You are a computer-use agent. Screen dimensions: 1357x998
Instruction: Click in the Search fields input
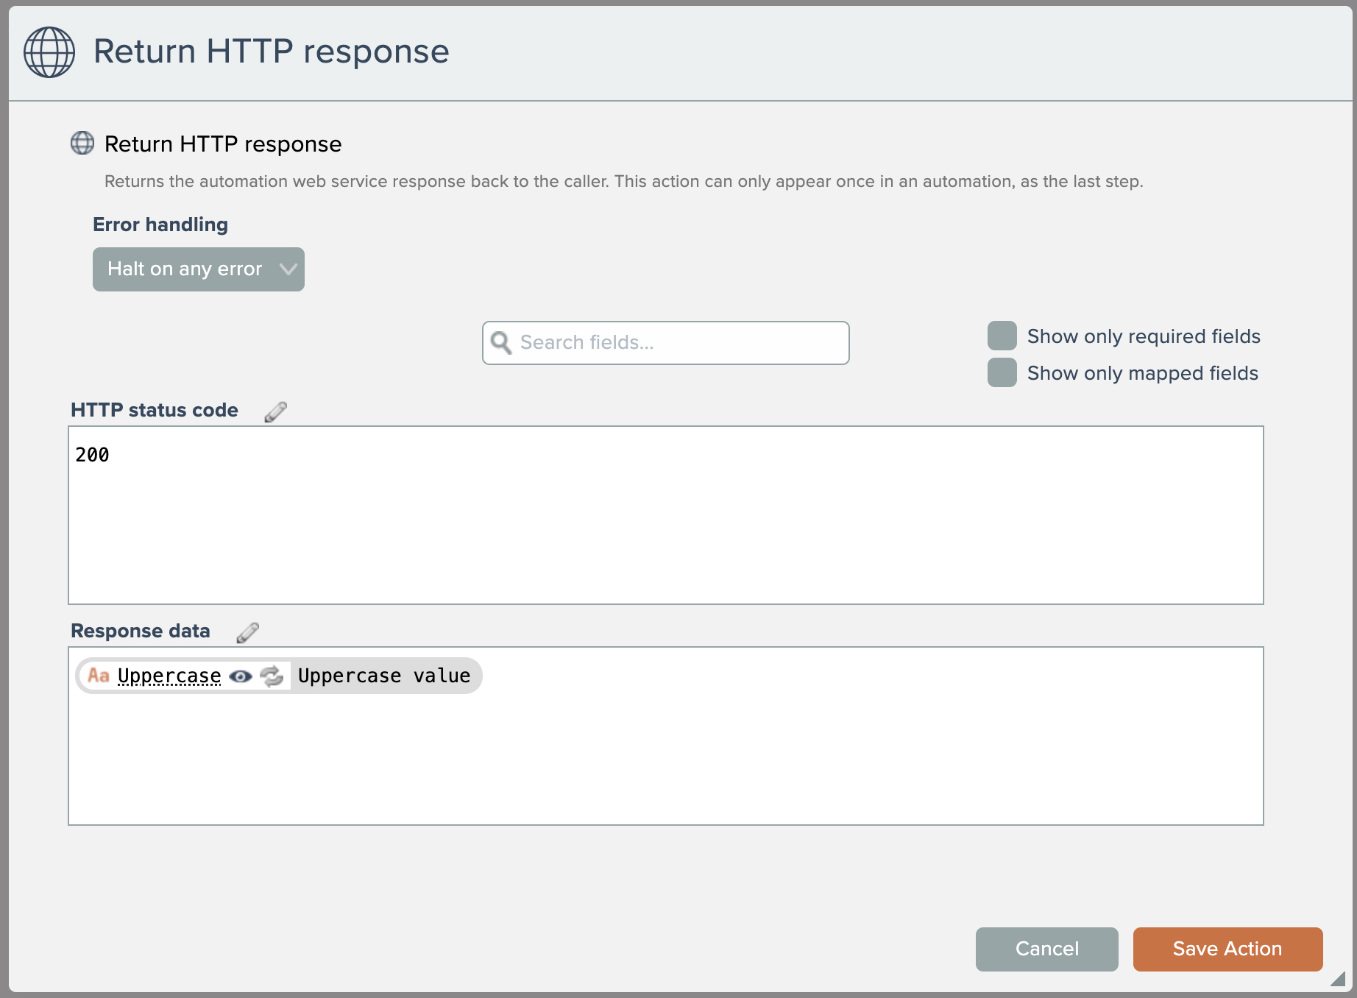(677, 343)
